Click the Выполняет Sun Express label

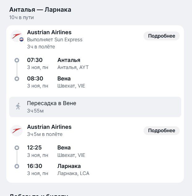pos(55,39)
